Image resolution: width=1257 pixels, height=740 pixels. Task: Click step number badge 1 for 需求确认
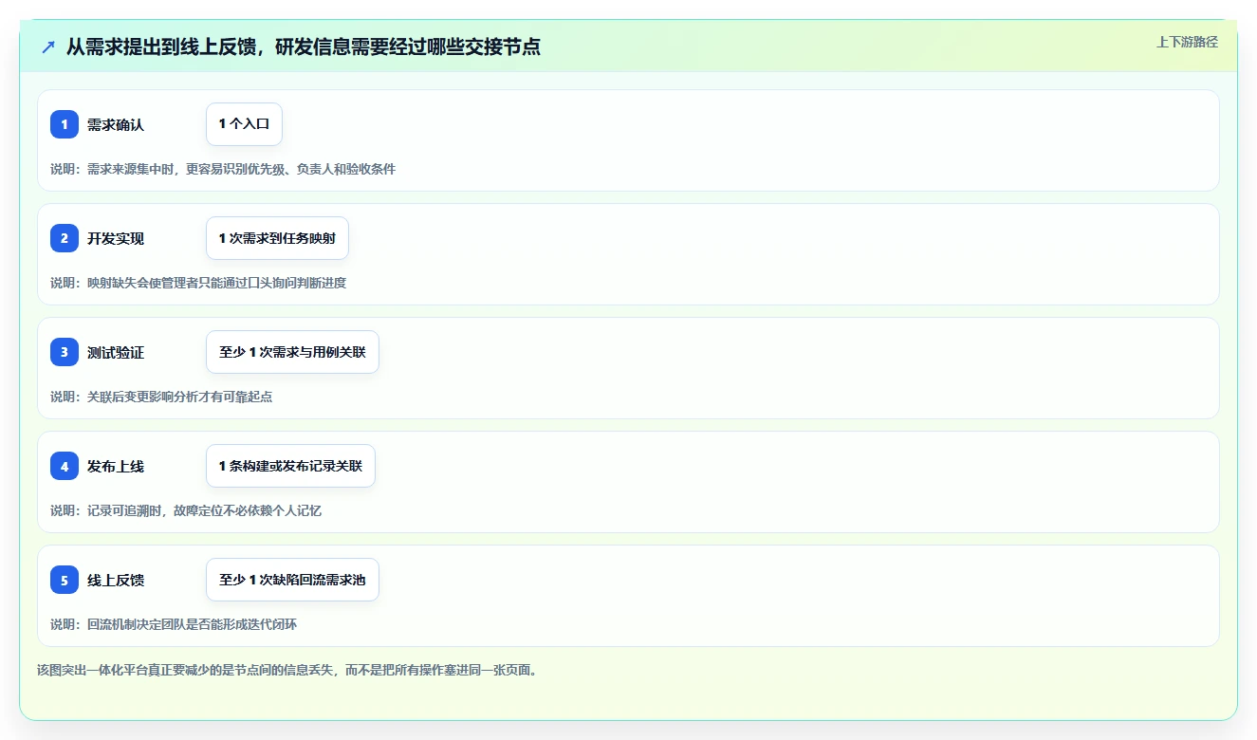(x=65, y=124)
